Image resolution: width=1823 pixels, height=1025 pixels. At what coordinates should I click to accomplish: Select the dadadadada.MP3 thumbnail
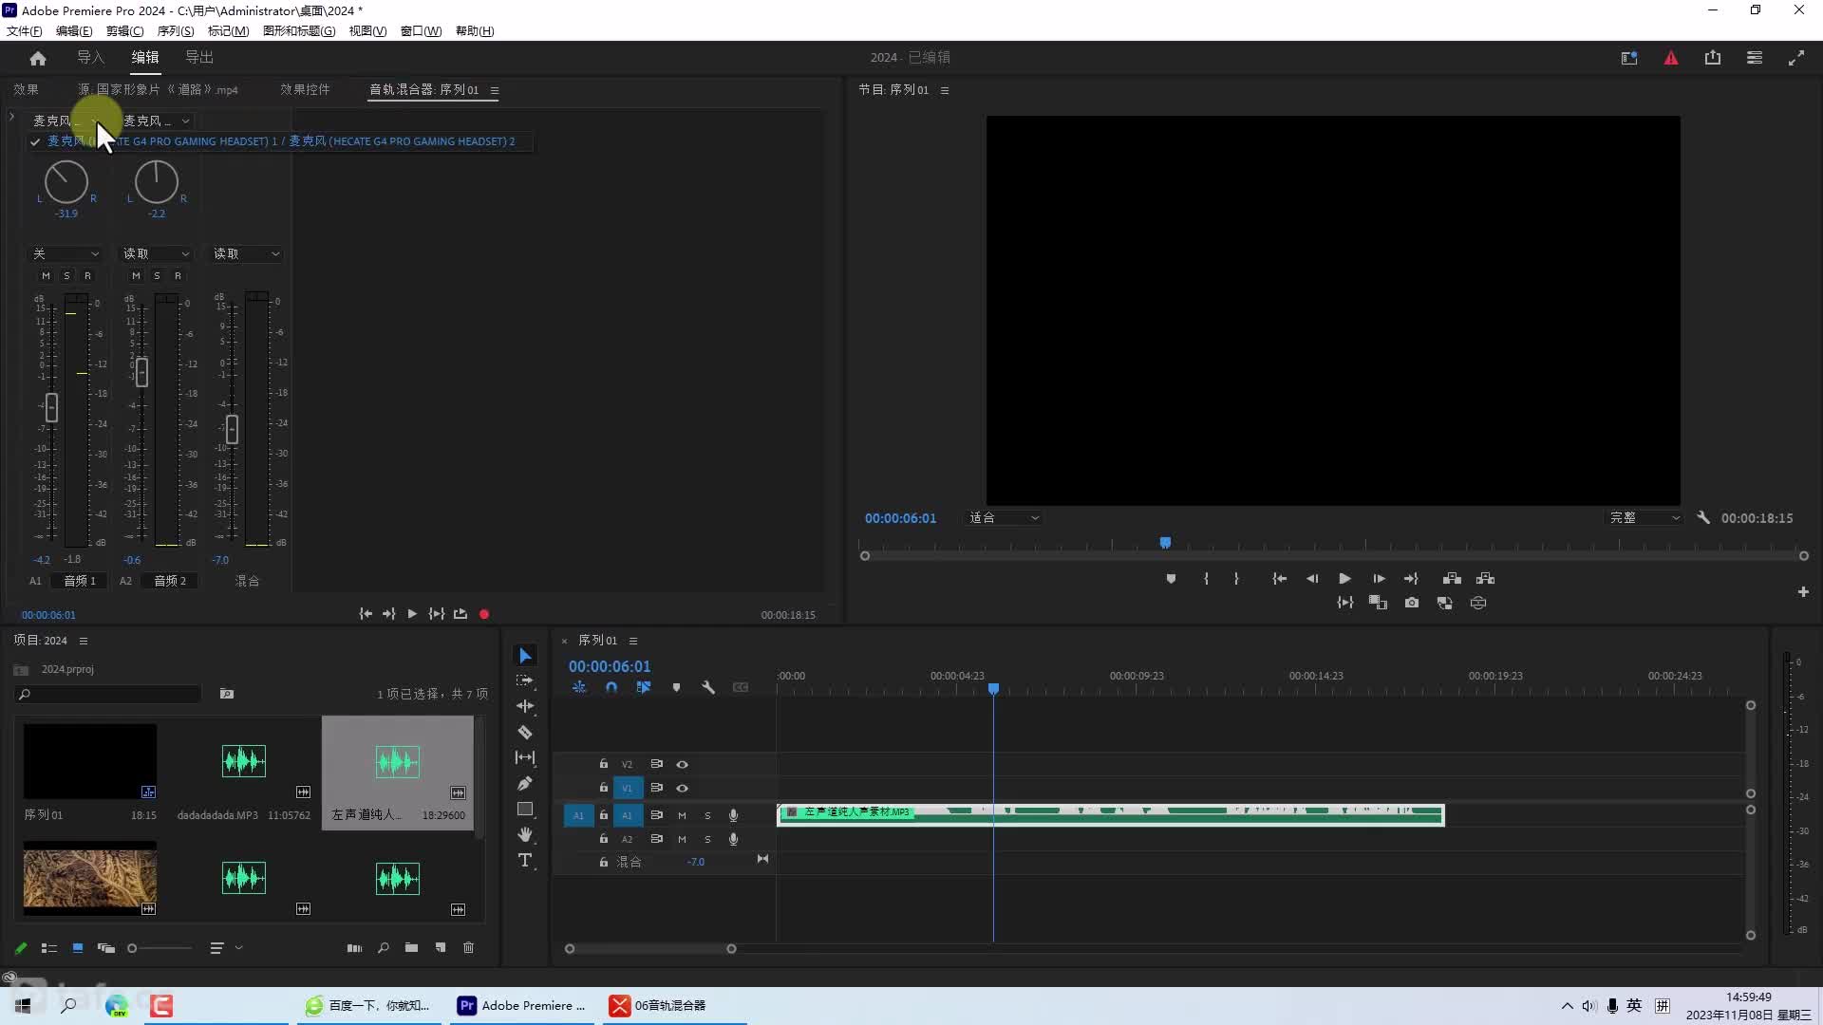click(244, 761)
